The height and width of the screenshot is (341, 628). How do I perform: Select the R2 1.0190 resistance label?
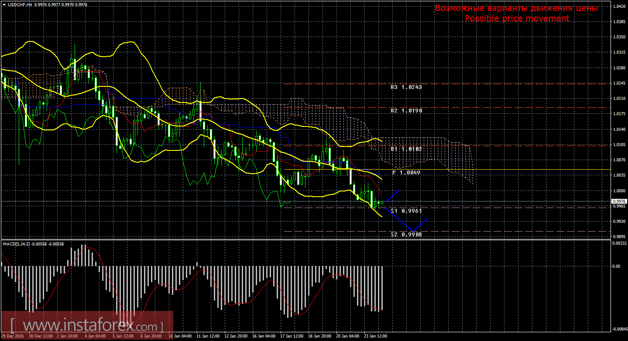coord(406,111)
